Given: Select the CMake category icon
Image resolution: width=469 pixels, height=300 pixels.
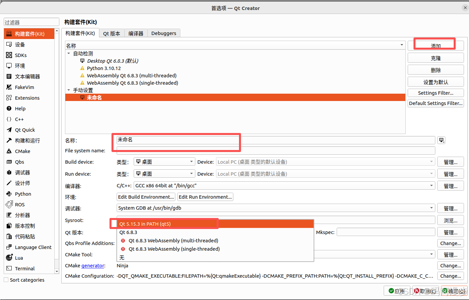Looking at the screenshot, I should pyautogui.click(x=9, y=151).
